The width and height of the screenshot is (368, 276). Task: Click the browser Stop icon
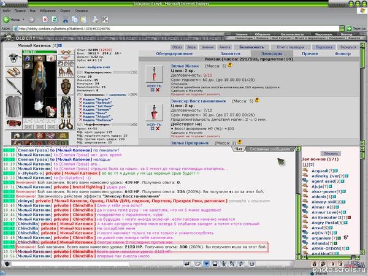tap(45, 20)
